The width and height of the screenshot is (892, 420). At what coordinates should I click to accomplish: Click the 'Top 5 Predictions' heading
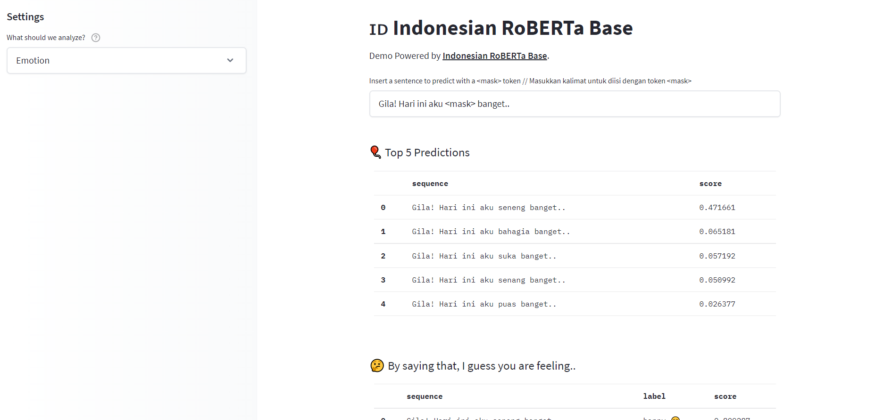[427, 153]
